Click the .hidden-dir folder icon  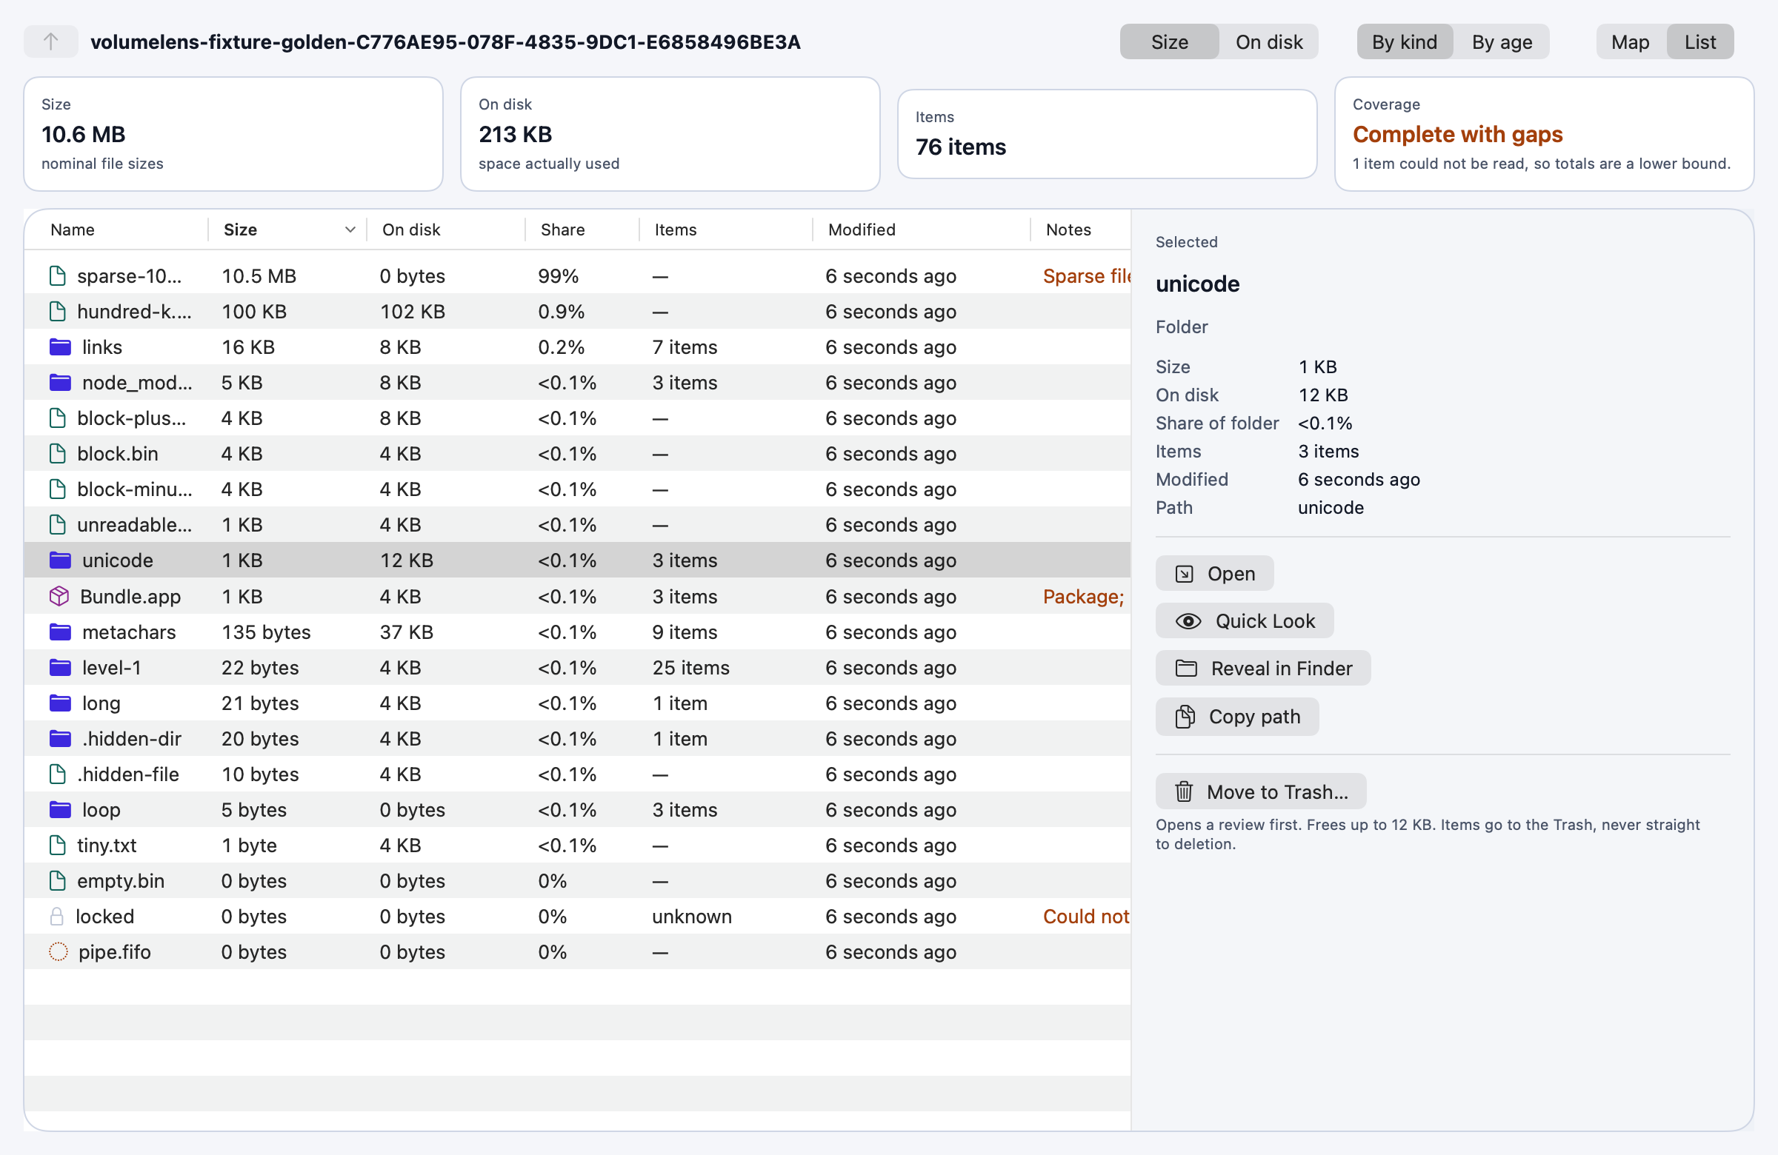click(61, 738)
